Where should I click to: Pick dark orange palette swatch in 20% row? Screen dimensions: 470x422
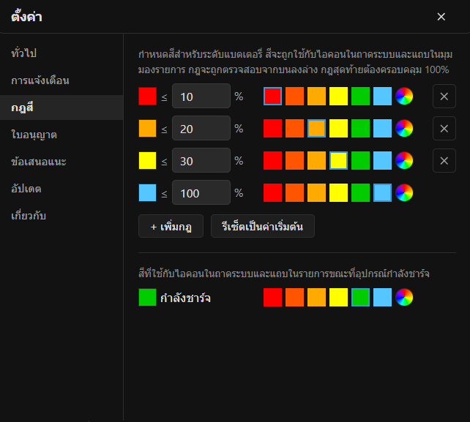click(294, 129)
